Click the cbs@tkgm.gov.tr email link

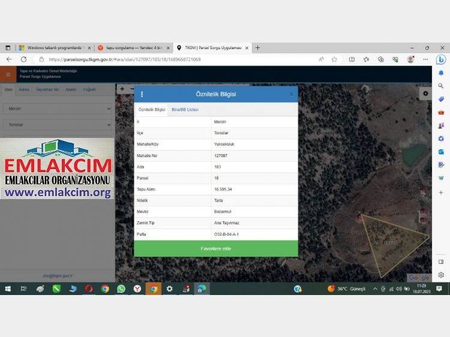(58, 276)
